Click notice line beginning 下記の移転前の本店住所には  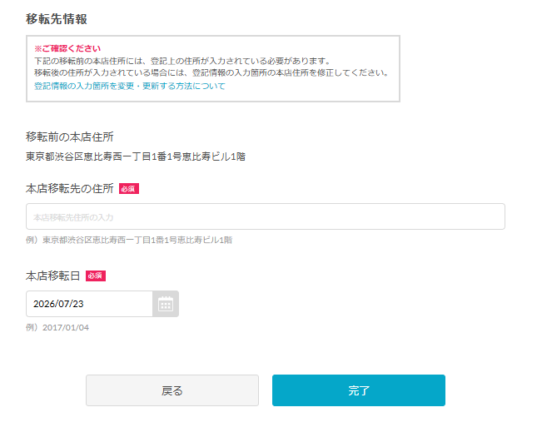(182, 62)
